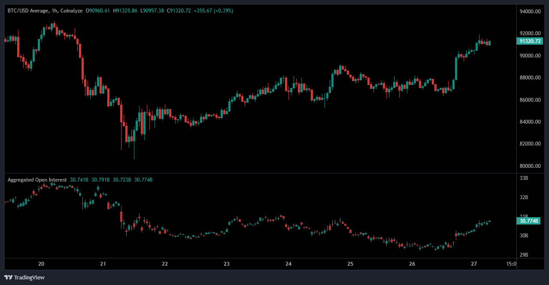Screen dimensions: 549x285
Task: Click the +355.67 (+0.39%) change value
Action: pos(219,11)
